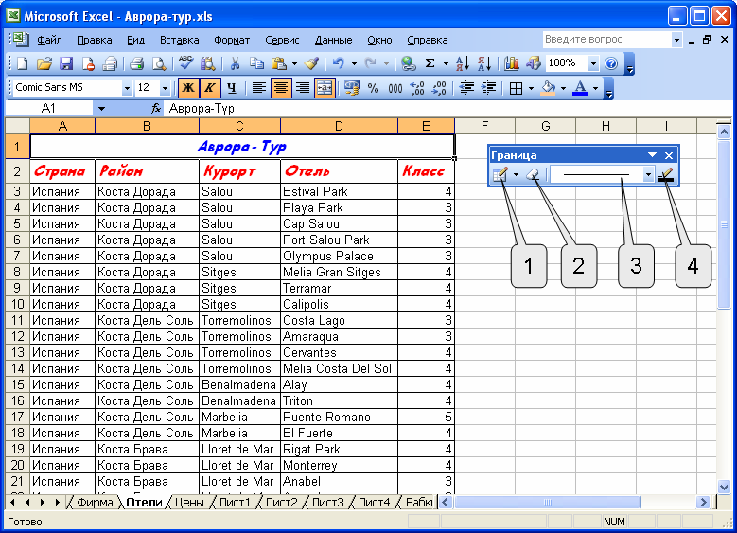Insert a hyperlink with the globe icon
Image resolution: width=737 pixels, height=533 pixels.
coord(409,63)
